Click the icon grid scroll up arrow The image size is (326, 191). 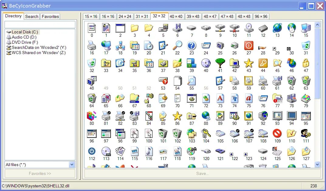317,25
